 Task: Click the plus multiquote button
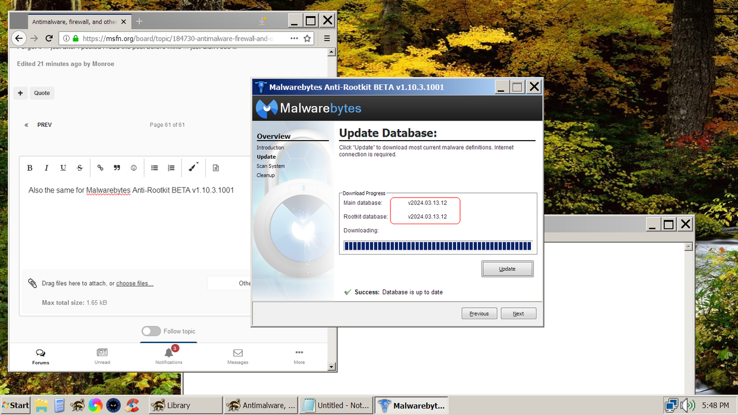point(20,93)
